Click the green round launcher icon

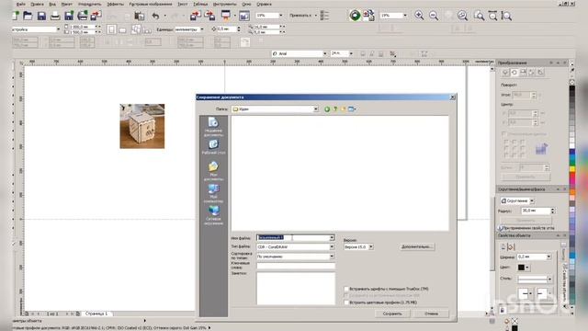[x=355, y=16]
